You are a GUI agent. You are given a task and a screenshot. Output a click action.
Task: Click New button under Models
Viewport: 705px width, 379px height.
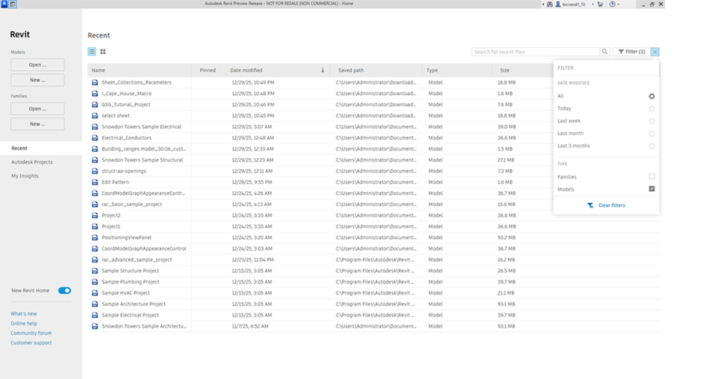coord(37,80)
